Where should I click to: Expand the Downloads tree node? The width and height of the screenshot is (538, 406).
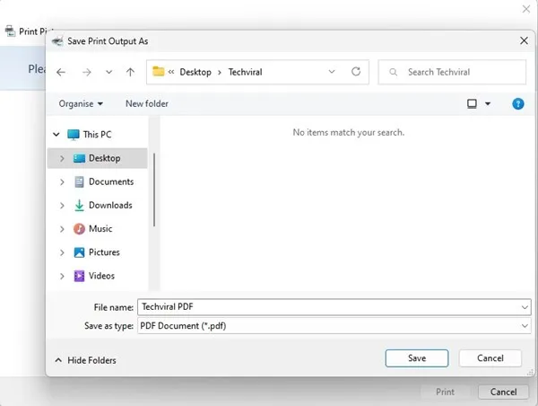tap(62, 206)
